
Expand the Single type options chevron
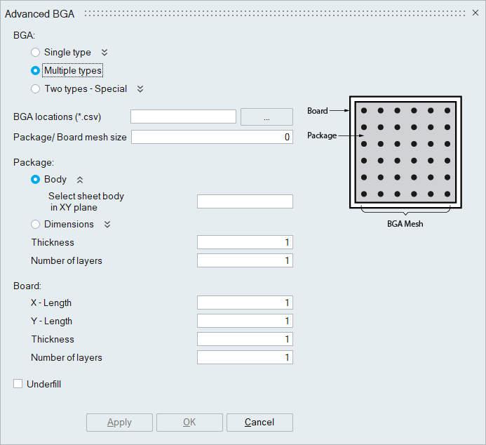(x=104, y=53)
